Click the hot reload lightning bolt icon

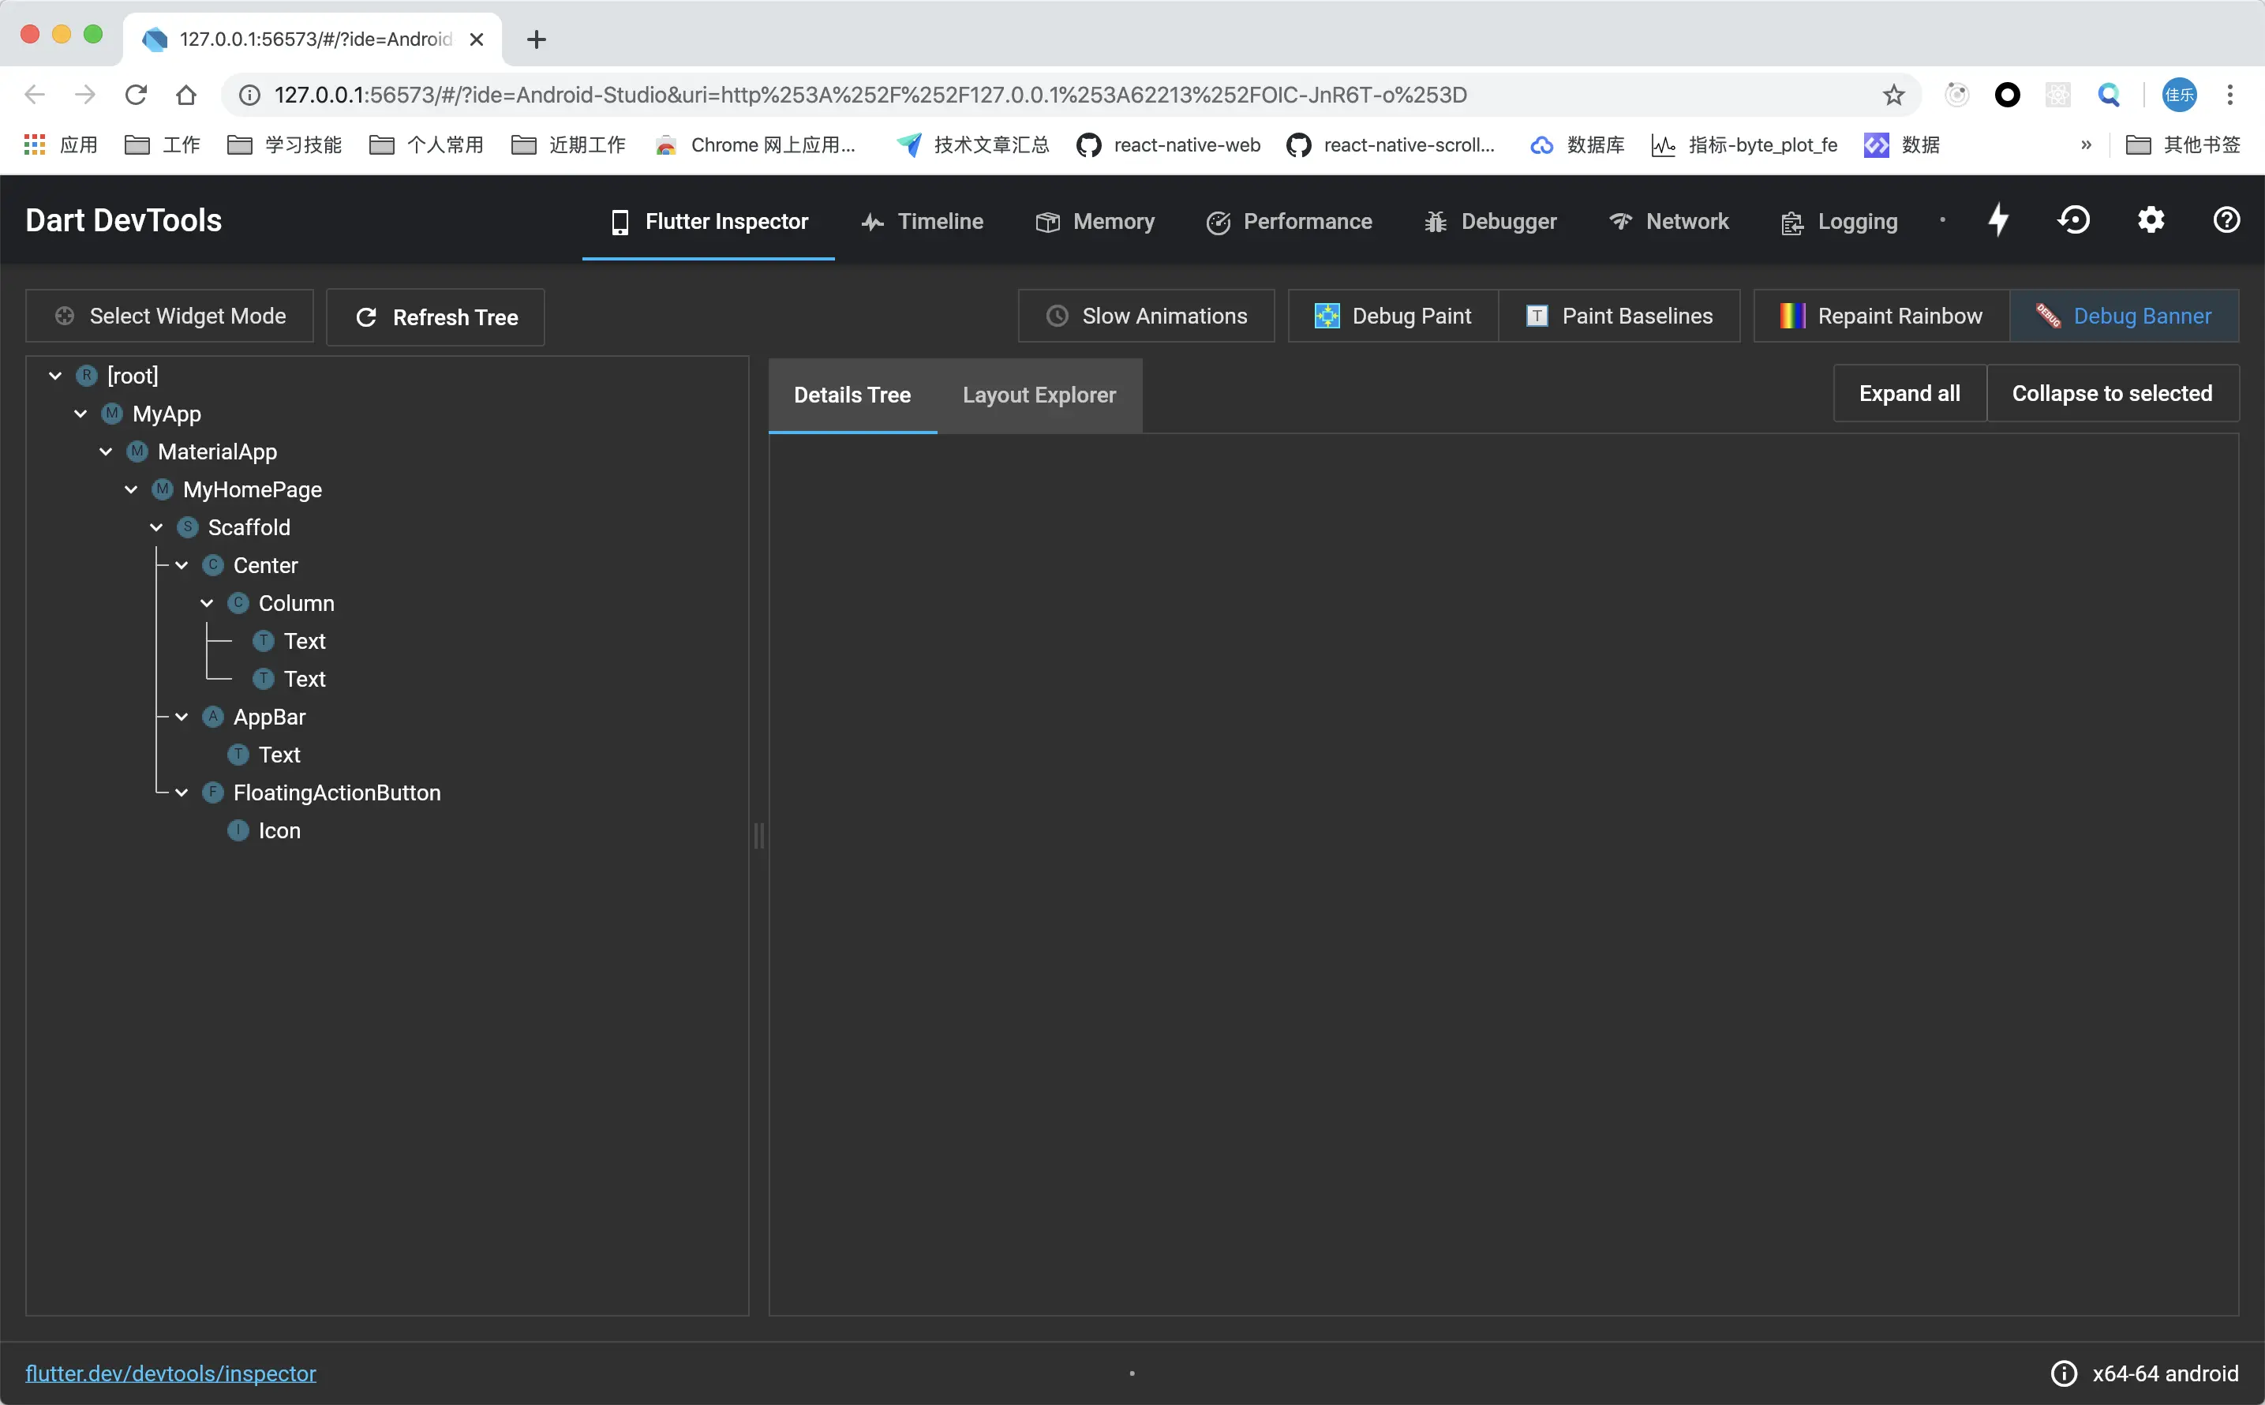tap(1998, 220)
